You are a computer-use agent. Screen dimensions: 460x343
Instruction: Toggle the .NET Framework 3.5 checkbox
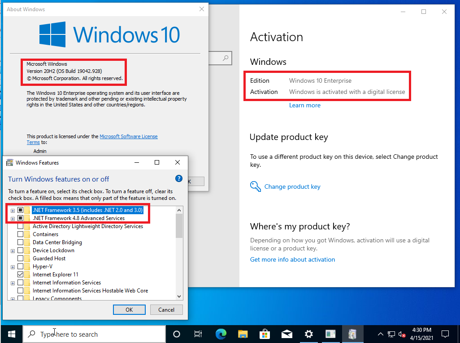[20, 210]
